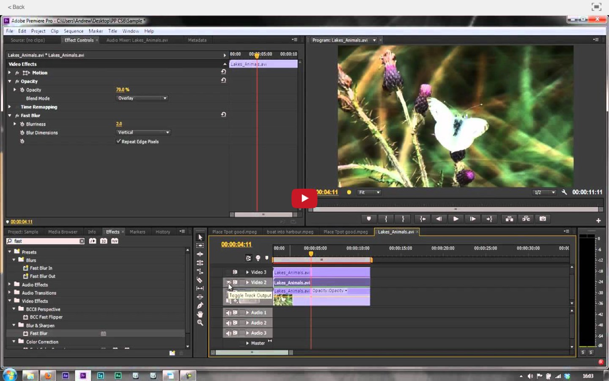Viewport: 609px width, 381px height.
Task: Open the Blend Mode Overlay dropdown
Action: point(142,98)
